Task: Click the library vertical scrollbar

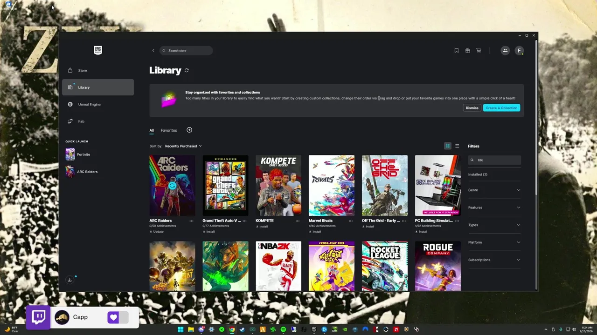Action: 536,116
